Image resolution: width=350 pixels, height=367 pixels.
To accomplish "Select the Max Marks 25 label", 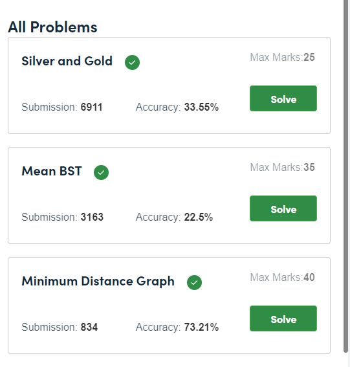I will pyautogui.click(x=282, y=58).
